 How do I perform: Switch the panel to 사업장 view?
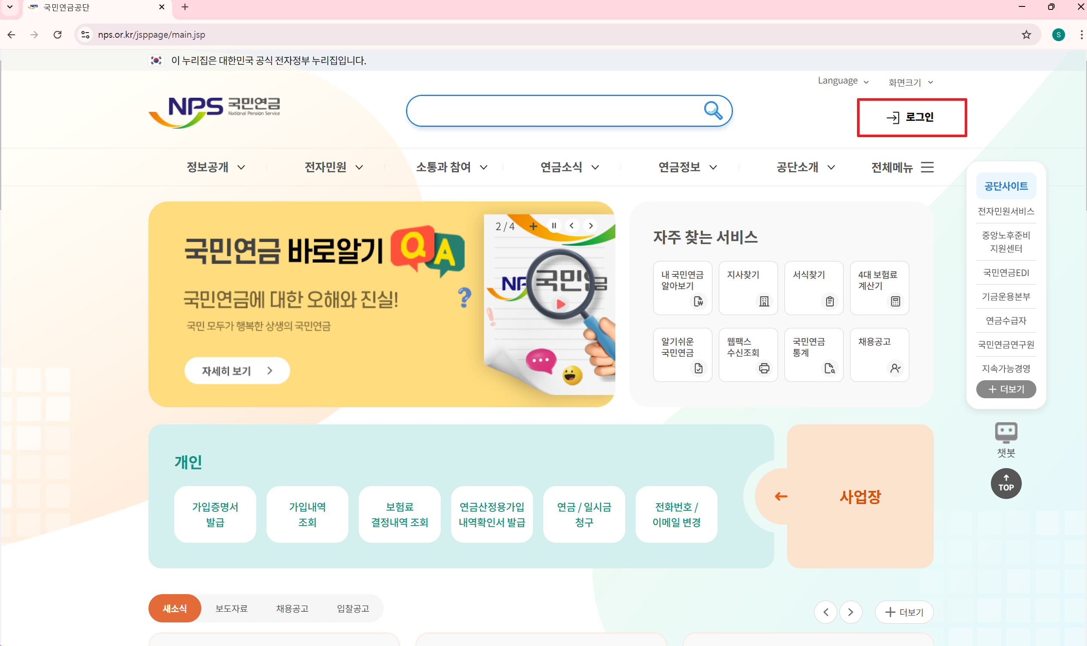coord(860,496)
